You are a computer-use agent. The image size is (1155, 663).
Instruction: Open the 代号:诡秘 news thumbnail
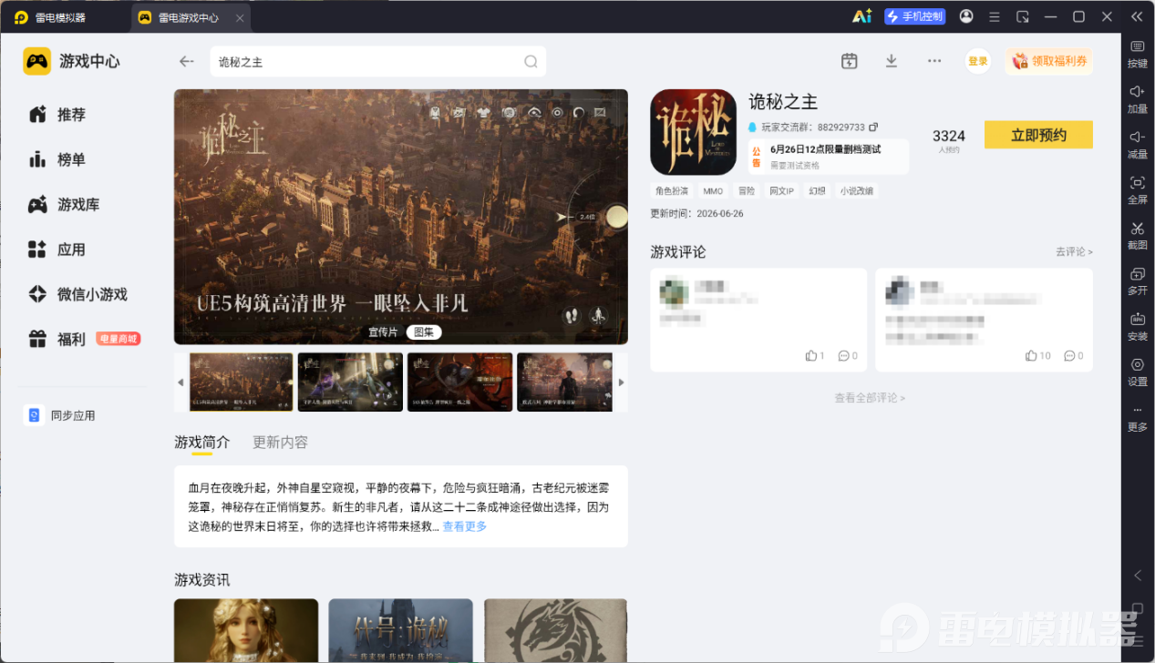[x=401, y=630]
